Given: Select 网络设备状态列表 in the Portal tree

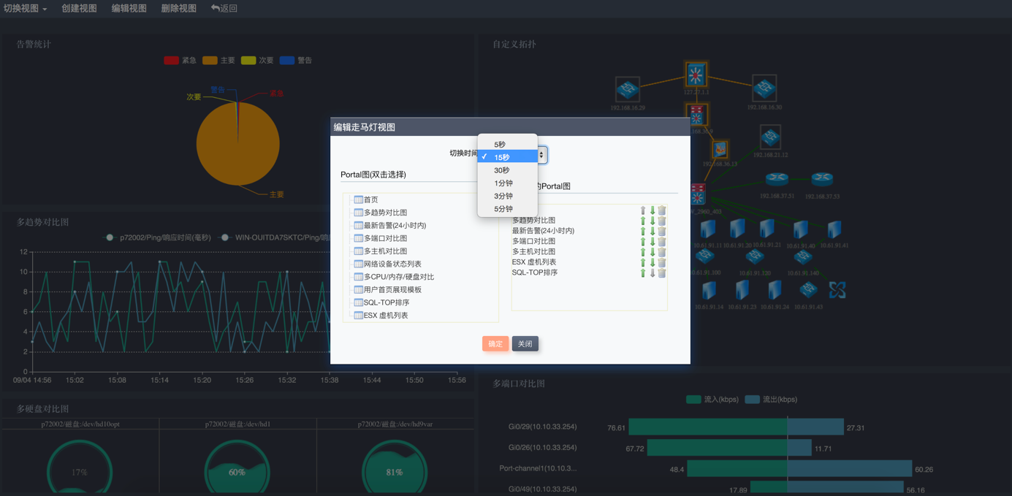Looking at the screenshot, I should [392, 264].
